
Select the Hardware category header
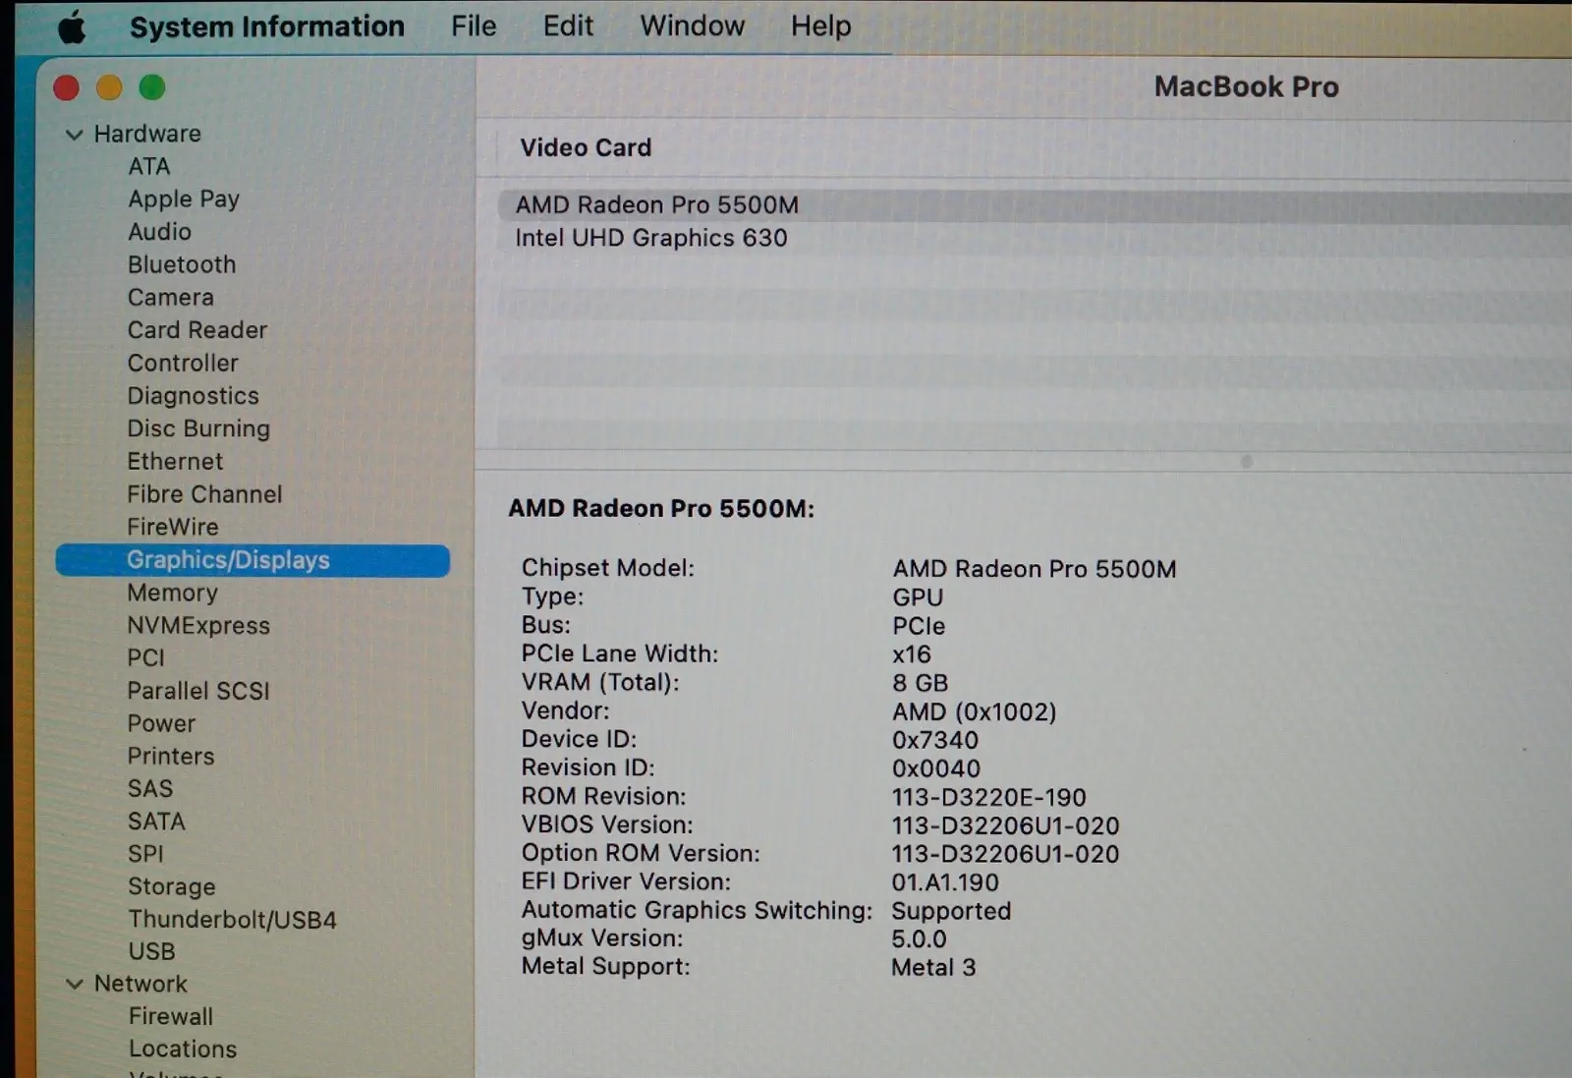147,134
